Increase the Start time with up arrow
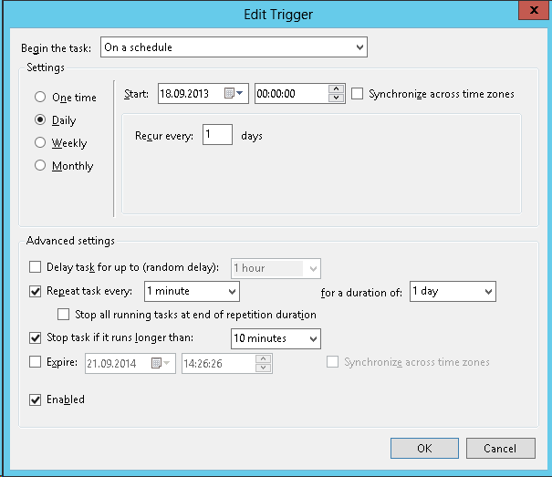 tap(336, 88)
